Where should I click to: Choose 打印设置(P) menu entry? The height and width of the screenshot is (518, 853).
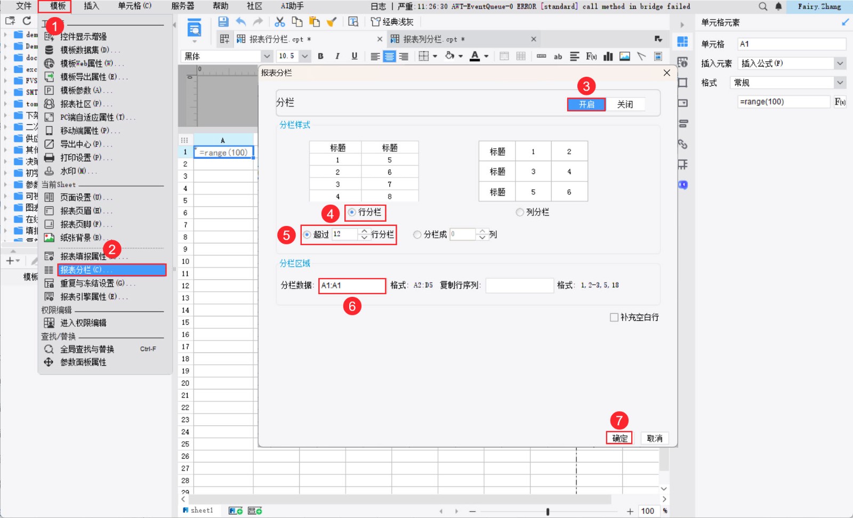point(86,158)
